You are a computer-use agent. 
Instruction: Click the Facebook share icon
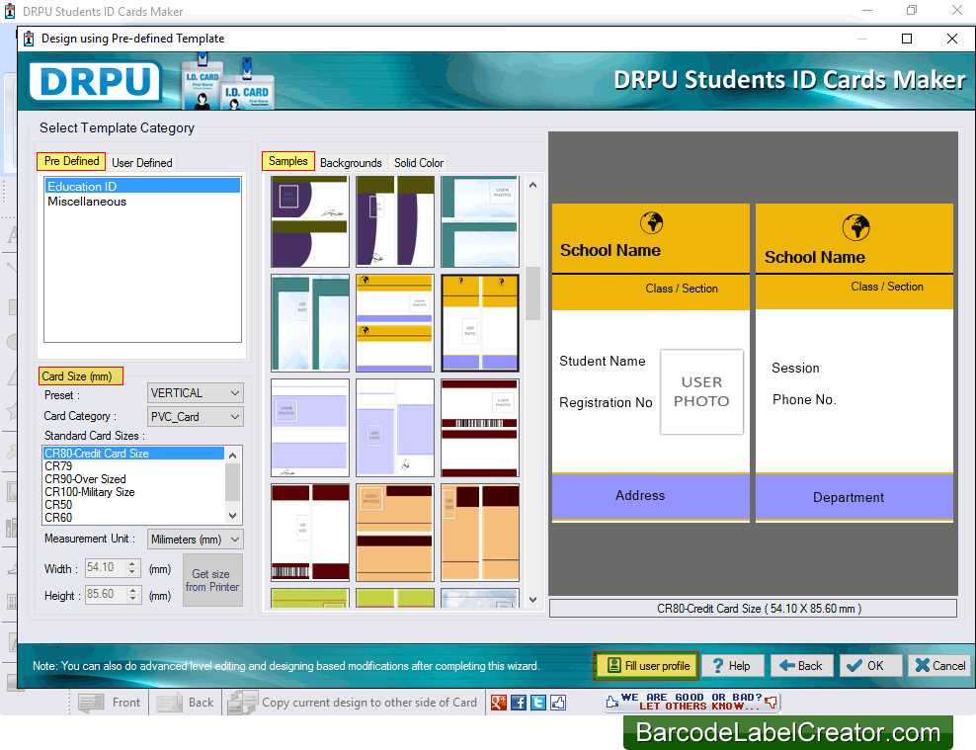tap(519, 702)
